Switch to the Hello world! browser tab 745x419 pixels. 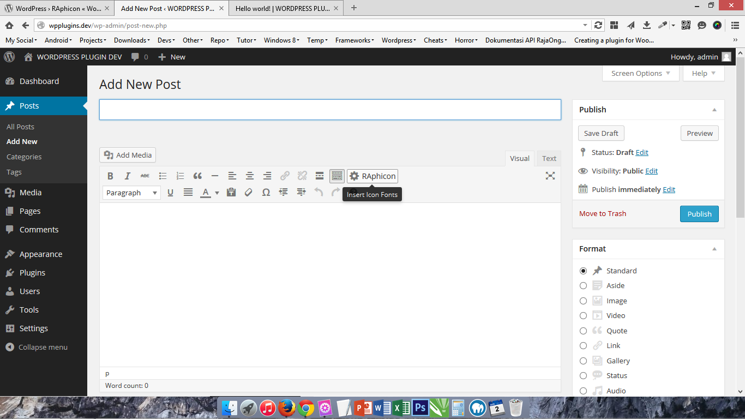[x=285, y=8]
